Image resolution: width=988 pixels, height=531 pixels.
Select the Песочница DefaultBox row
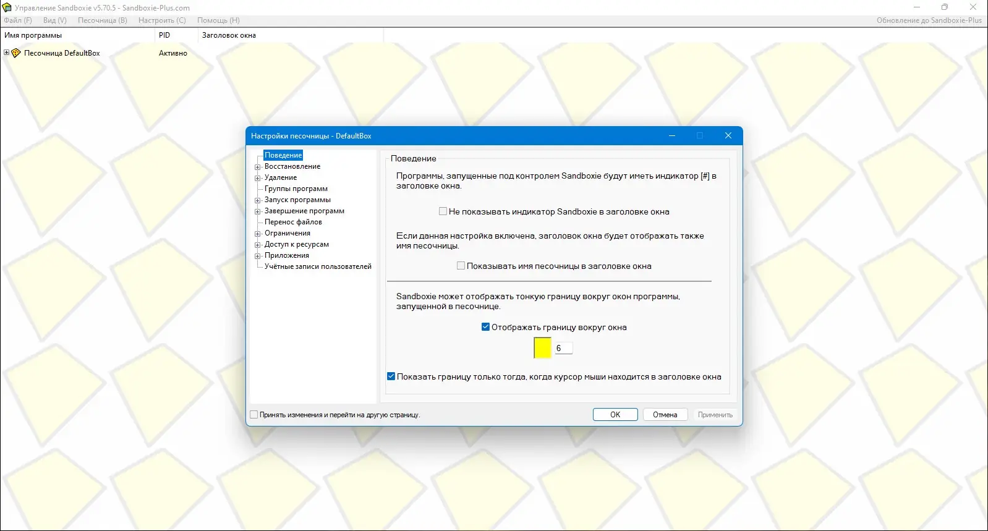[x=62, y=53]
